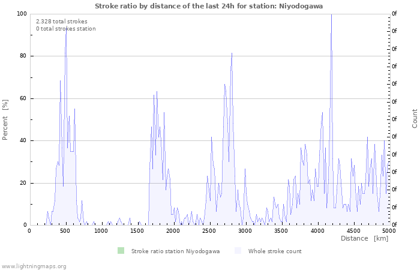This screenshot has height=270, width=420.
Task: Open the www.lightningmaps.org watermark link
Action: pyautogui.click(x=34, y=266)
